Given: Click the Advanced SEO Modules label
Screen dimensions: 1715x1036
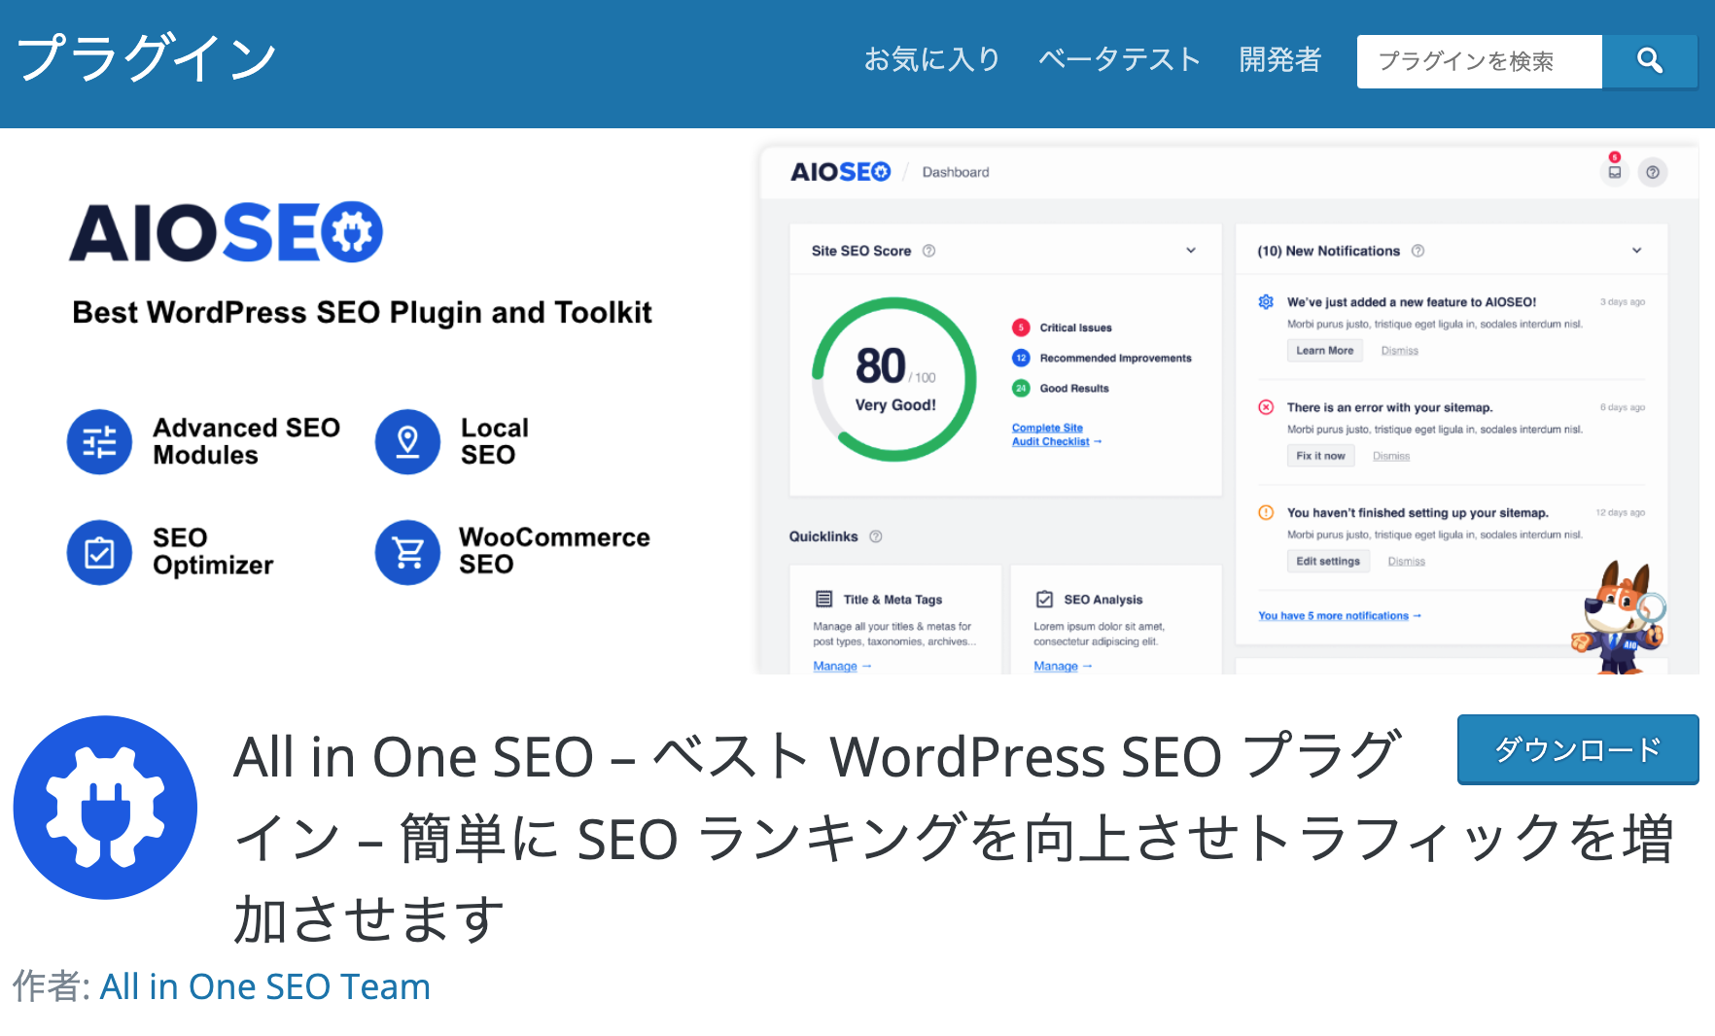Looking at the screenshot, I should [x=246, y=441].
